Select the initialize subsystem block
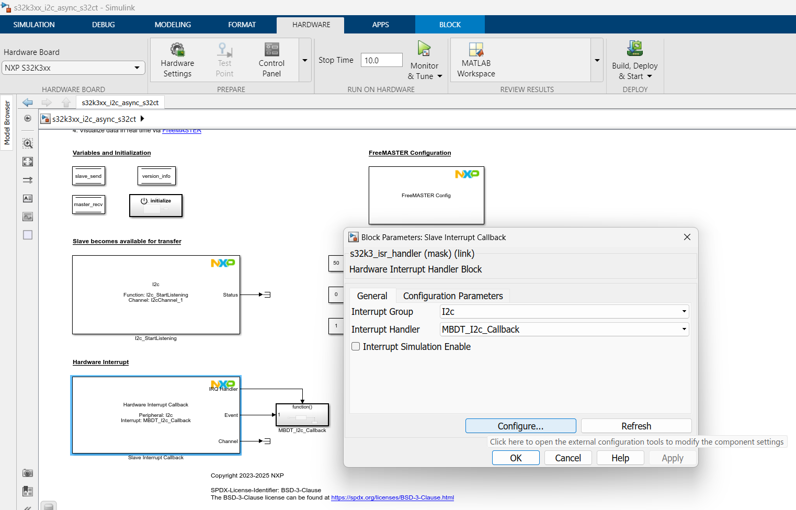Screen dimensions: 796x510 pos(156,206)
